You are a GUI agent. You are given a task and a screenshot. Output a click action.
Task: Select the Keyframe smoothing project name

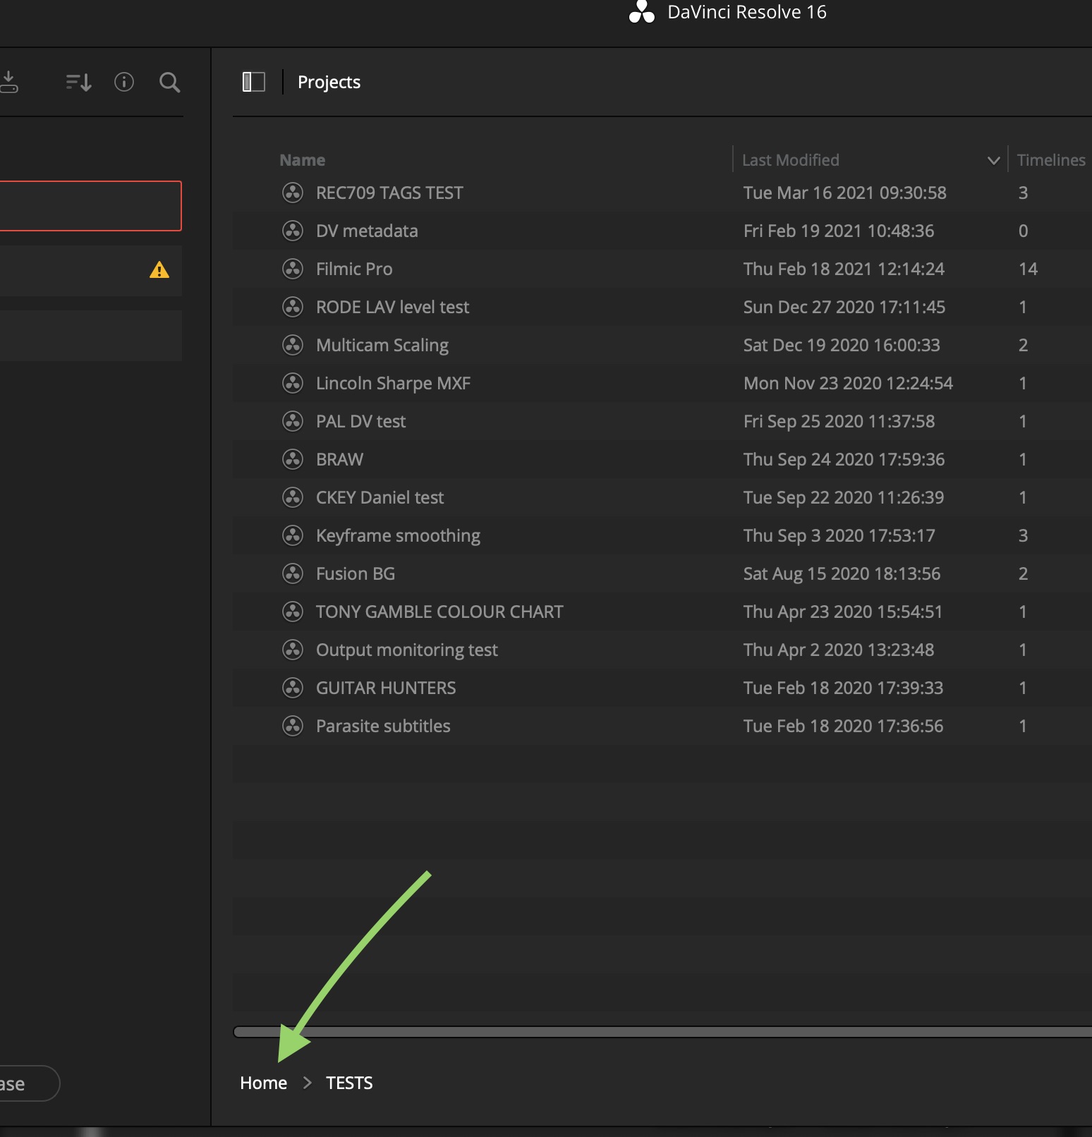[398, 535]
